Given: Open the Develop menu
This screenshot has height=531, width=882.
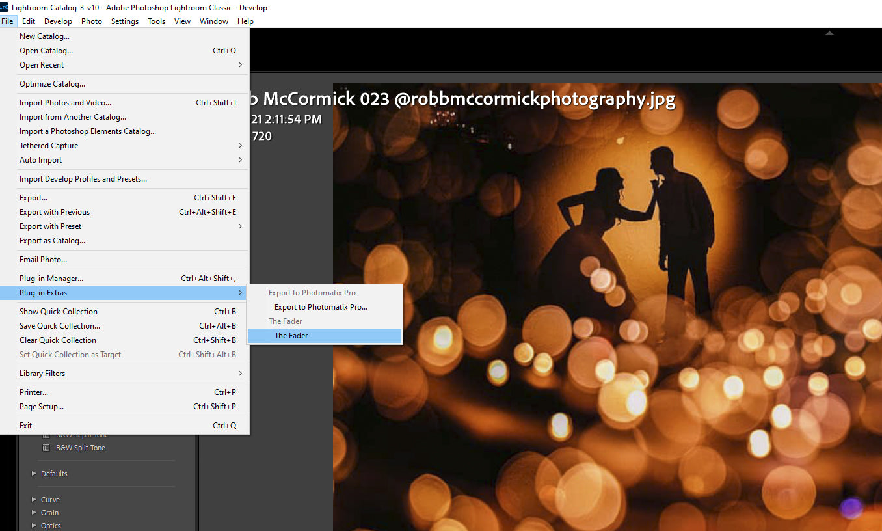Looking at the screenshot, I should pyautogui.click(x=58, y=21).
